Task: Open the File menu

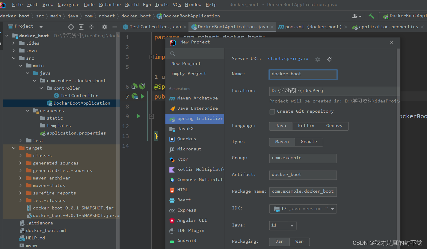Action: pos(17,4)
